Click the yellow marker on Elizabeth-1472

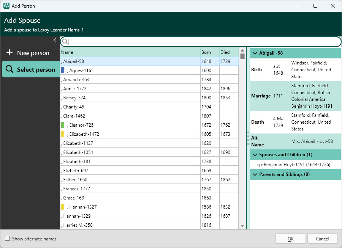63,134
